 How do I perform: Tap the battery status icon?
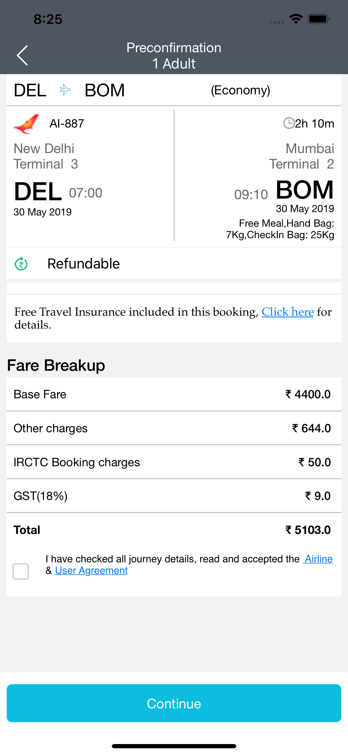click(319, 19)
